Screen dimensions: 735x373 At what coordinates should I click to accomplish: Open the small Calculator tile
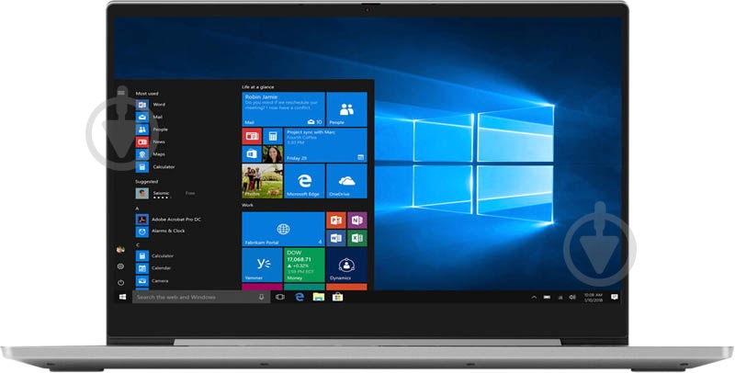point(273,136)
